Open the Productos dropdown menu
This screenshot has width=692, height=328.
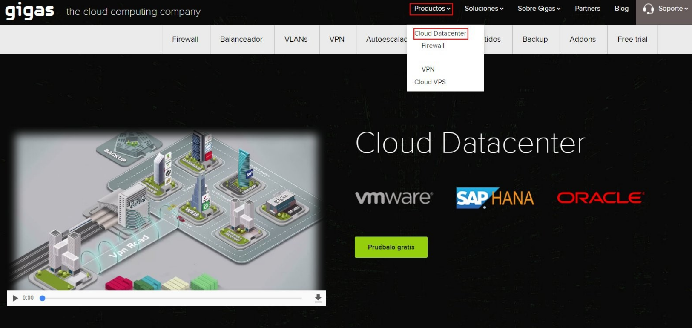pyautogui.click(x=431, y=9)
